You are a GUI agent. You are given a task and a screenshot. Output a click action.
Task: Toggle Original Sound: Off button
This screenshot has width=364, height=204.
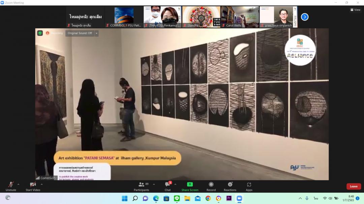[x=80, y=33]
